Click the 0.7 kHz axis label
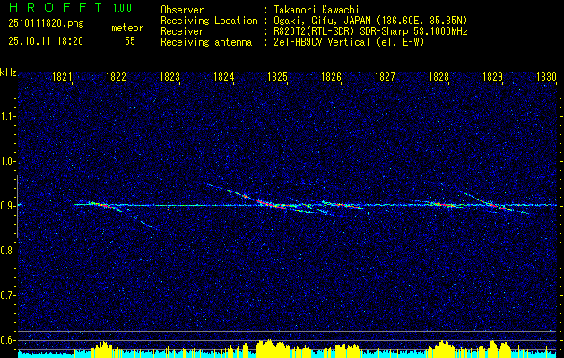The width and height of the screenshot is (564, 358). [8, 295]
